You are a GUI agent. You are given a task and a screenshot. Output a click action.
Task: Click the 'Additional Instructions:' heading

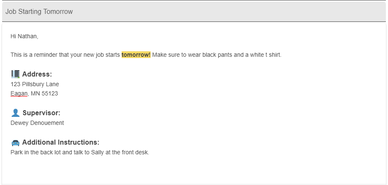(x=61, y=142)
